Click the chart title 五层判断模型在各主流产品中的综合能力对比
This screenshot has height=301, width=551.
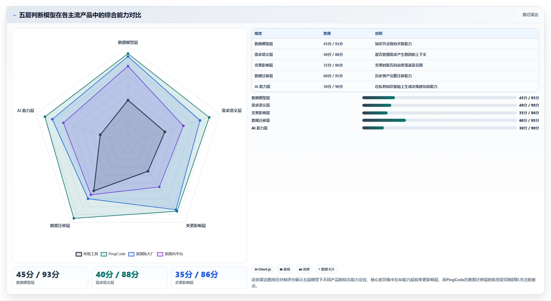pos(80,15)
